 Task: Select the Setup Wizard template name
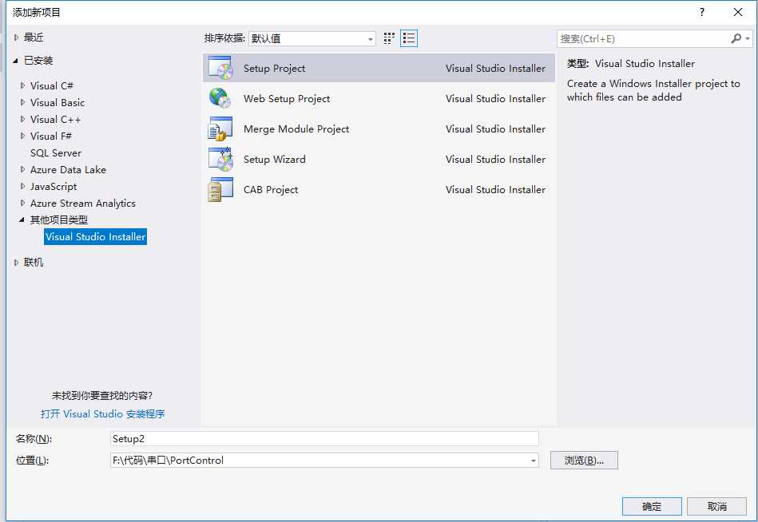275,160
